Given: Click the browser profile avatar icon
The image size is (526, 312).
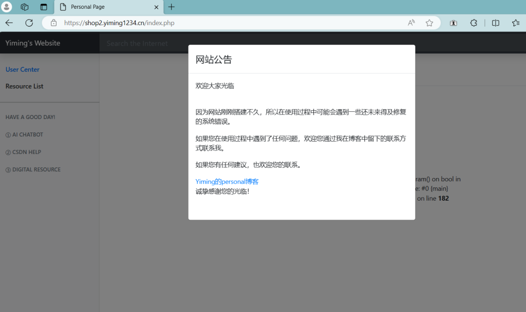Looking at the screenshot, I should 7,7.
